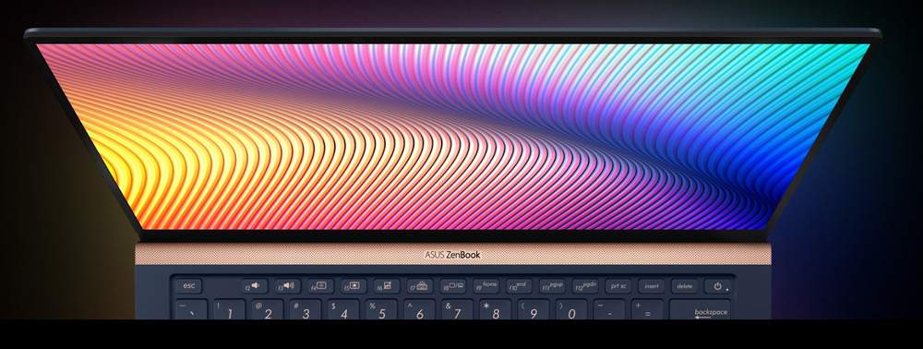Click the plus equals key
The width and height of the screenshot is (923, 349).
click(647, 309)
